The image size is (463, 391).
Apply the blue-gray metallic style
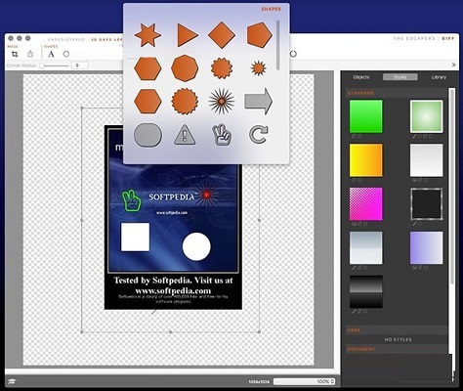(x=366, y=248)
